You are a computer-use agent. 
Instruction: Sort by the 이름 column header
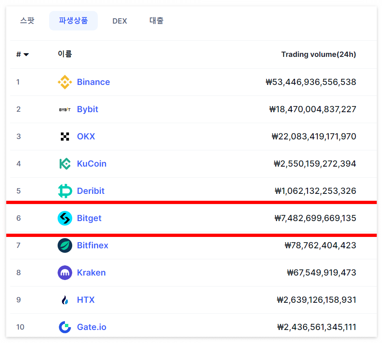[65, 54]
